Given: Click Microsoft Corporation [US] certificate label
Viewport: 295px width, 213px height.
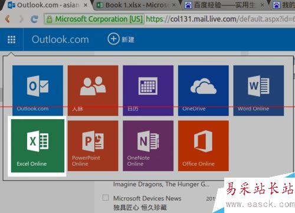Looking at the screenshot, I should pyautogui.click(x=99, y=19).
